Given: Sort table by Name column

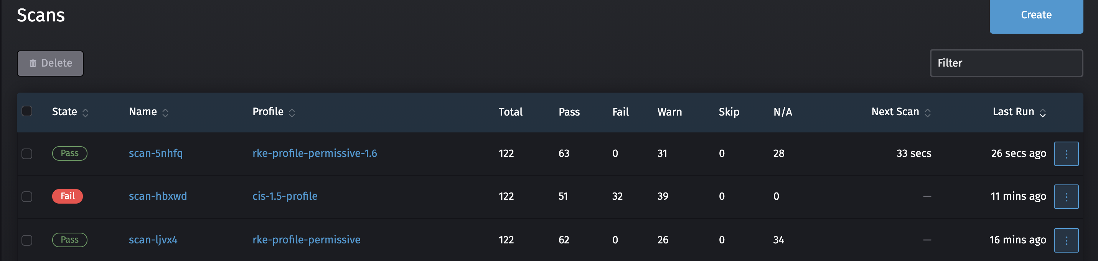Looking at the screenshot, I should point(143,111).
